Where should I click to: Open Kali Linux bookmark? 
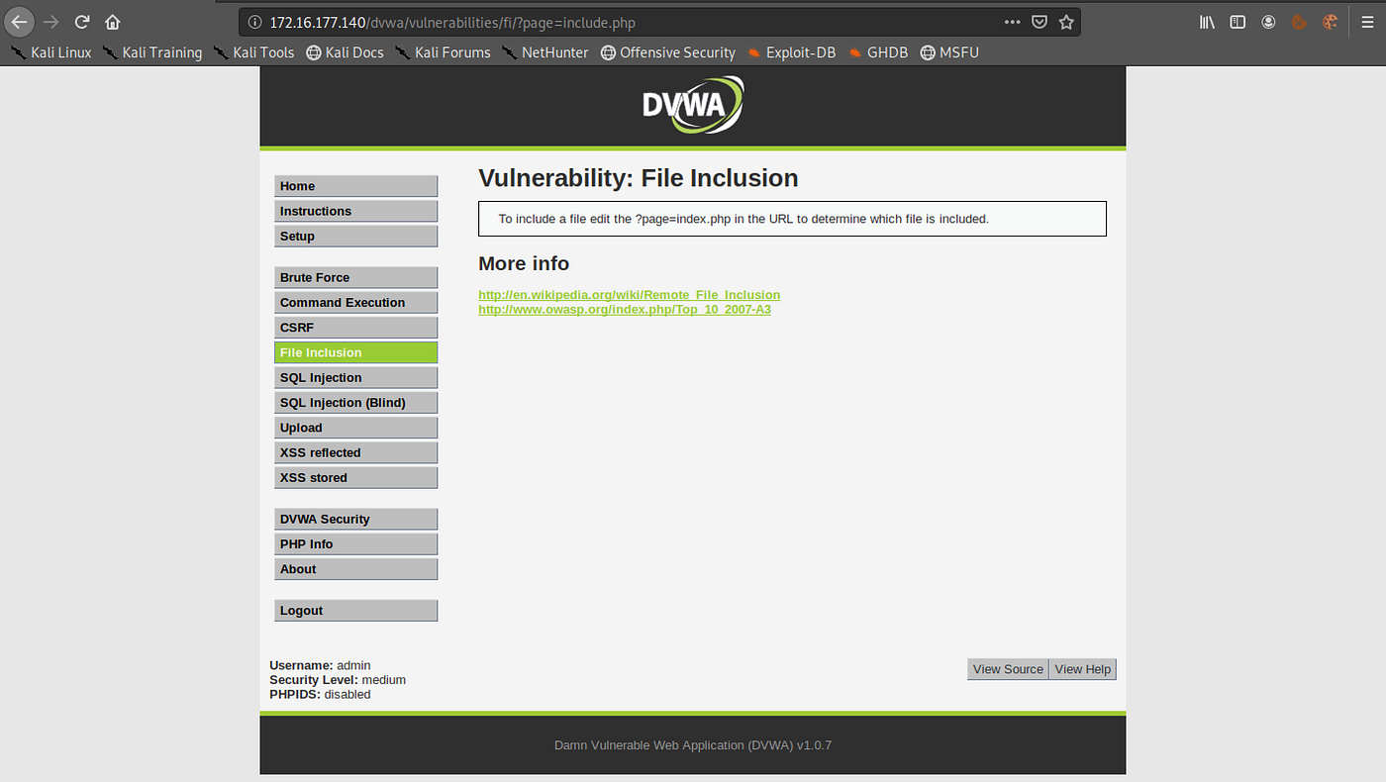pos(50,52)
